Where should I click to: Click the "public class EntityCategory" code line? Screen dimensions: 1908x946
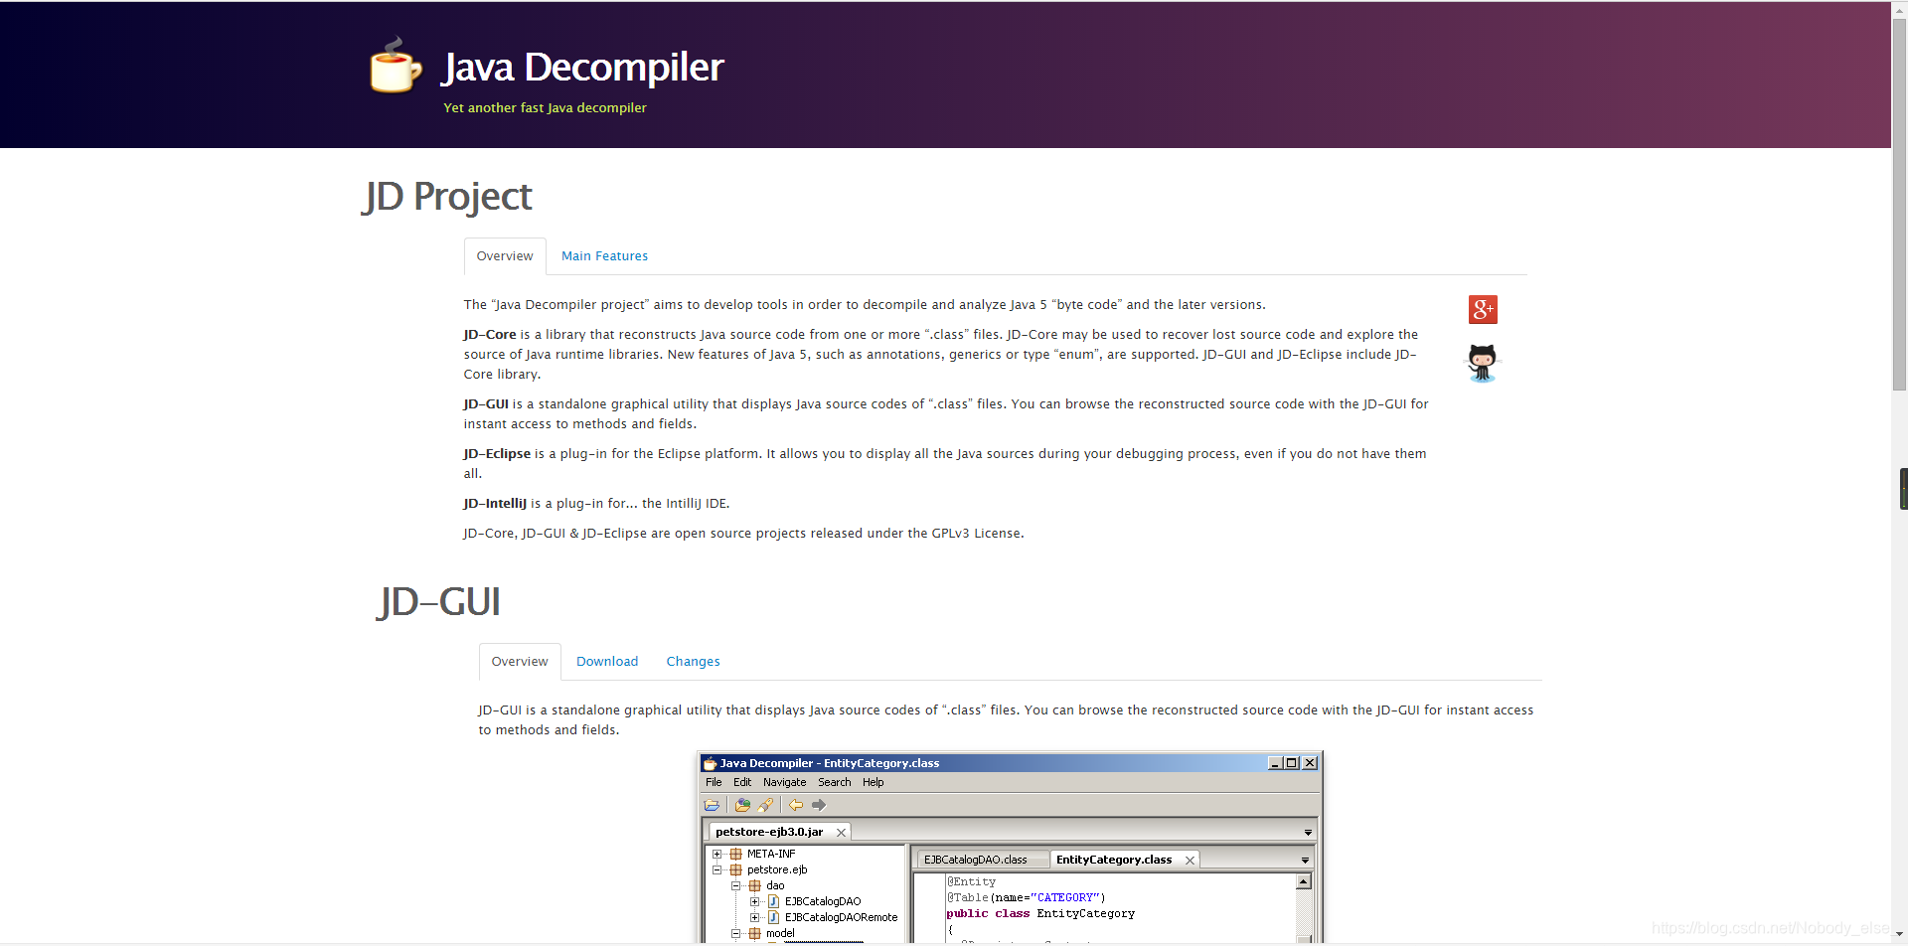(1040, 913)
